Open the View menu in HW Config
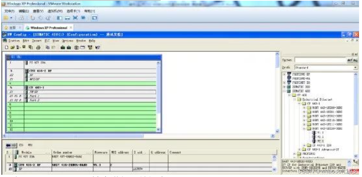The height and width of the screenshot is (177, 362). pos(55,41)
